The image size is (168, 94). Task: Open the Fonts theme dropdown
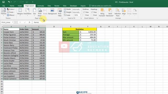[x=11, y=12]
